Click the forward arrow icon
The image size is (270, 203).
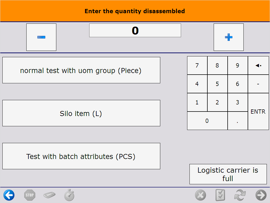[261, 195]
